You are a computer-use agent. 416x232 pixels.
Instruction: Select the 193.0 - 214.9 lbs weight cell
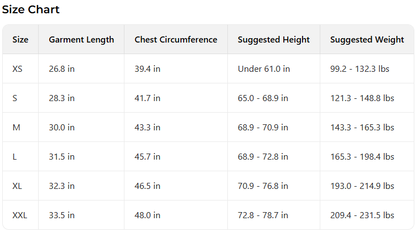(362, 186)
